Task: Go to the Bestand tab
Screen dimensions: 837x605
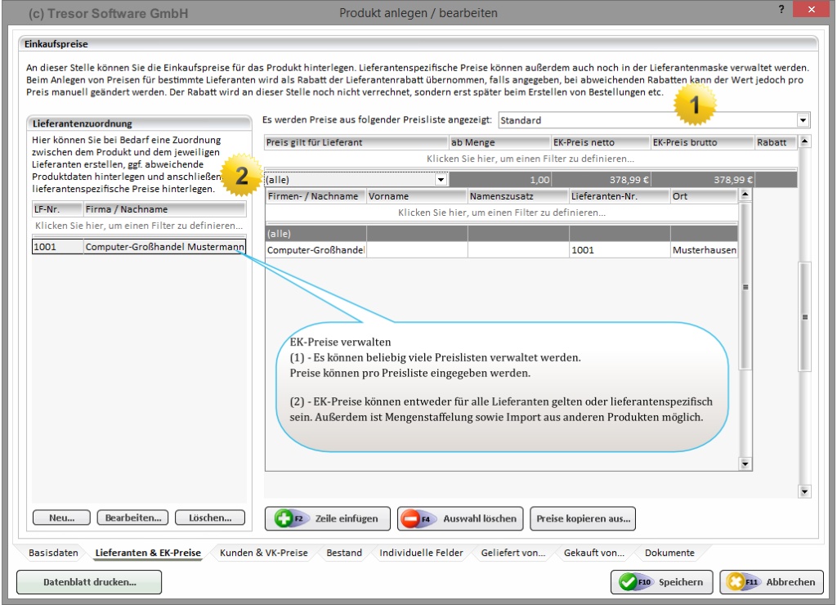Action: 344,553
